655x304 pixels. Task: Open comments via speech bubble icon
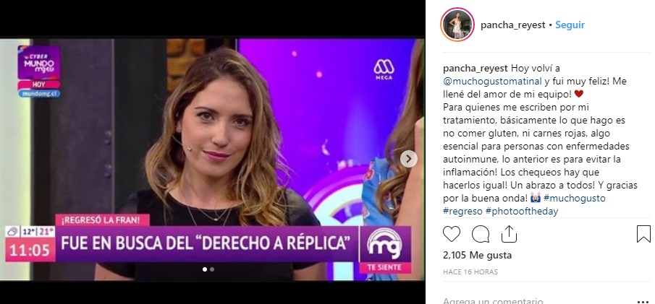(481, 234)
